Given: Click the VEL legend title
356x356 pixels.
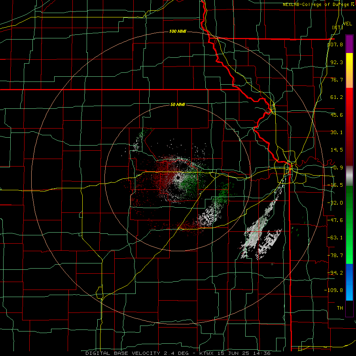Looking at the screenshot, I should click(347, 24).
